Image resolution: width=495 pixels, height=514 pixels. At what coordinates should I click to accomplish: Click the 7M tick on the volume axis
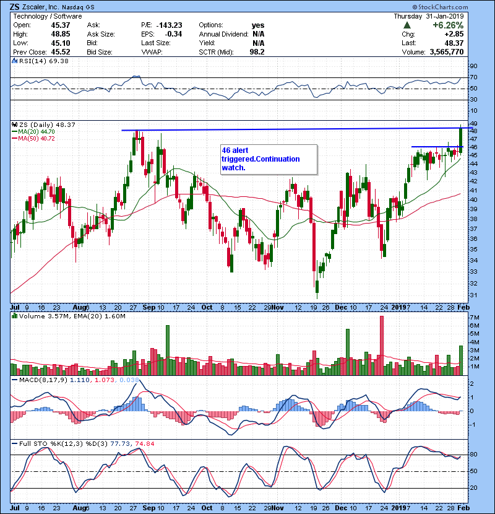click(x=475, y=317)
